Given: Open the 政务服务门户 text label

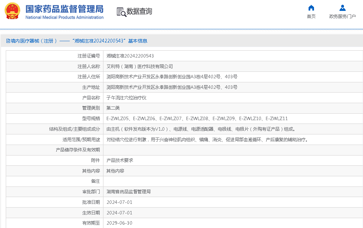Looking at the screenshot, I should pyautogui.click(x=342, y=16).
